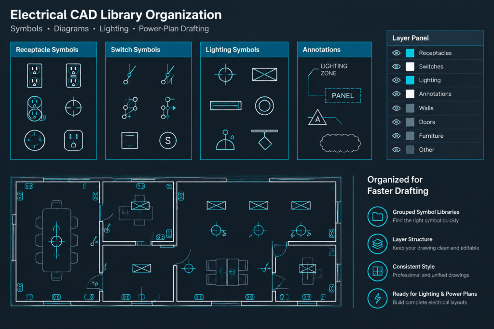Click the Grouped Symbol Libraries folder icon
The image size is (494, 329).
pyautogui.click(x=377, y=216)
